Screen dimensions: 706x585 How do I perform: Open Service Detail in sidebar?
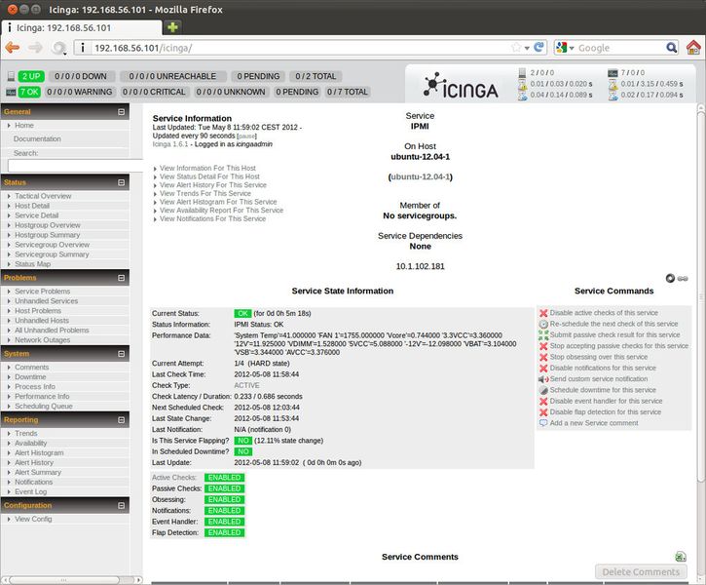coord(36,215)
